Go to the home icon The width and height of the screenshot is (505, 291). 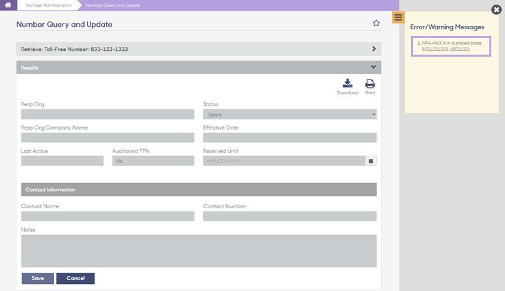tap(8, 5)
